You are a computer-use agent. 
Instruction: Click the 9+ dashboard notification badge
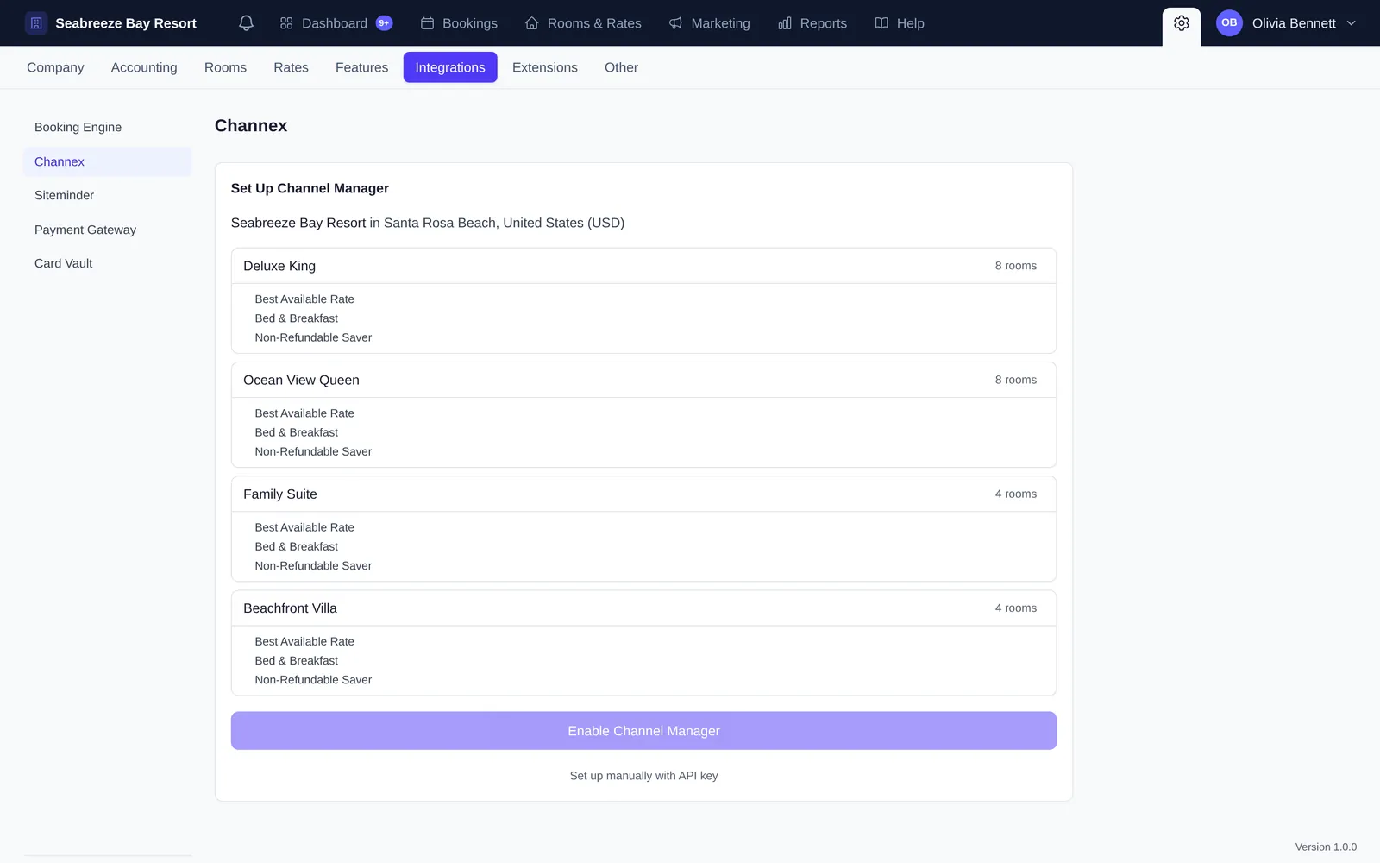tap(384, 23)
